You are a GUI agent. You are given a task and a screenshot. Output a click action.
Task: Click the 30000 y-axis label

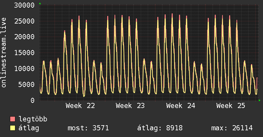(x=24, y=5)
